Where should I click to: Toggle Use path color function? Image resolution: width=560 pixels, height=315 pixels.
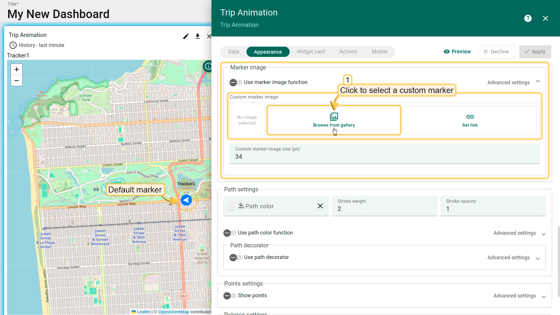click(230, 233)
